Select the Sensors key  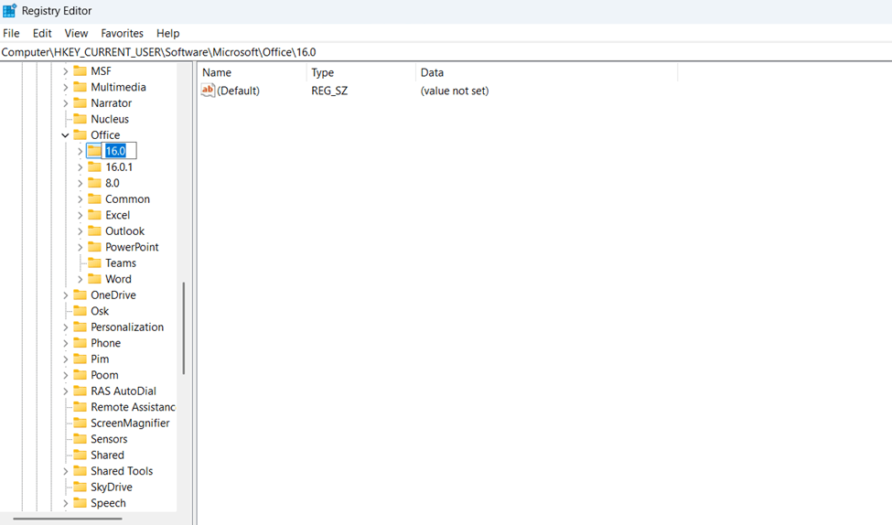pyautogui.click(x=109, y=438)
